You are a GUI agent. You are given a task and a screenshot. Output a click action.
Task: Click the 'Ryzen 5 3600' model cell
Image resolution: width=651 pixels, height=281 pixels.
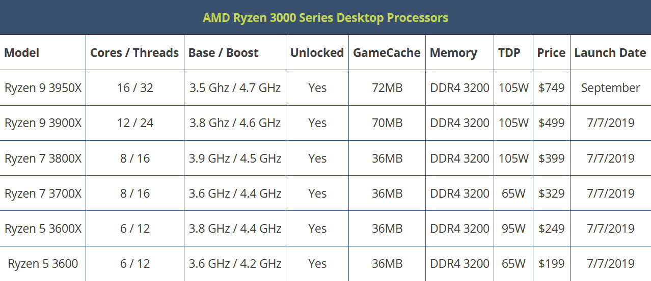pos(43,264)
